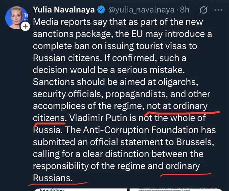This screenshot has height=191, width=229.
Task: Open the three-dot more options menu
Action: coord(219,10)
